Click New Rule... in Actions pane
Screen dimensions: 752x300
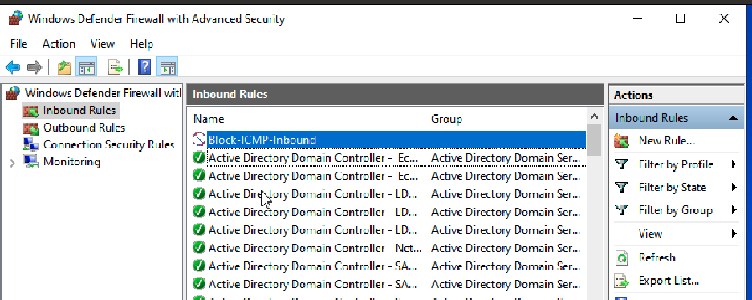(667, 141)
